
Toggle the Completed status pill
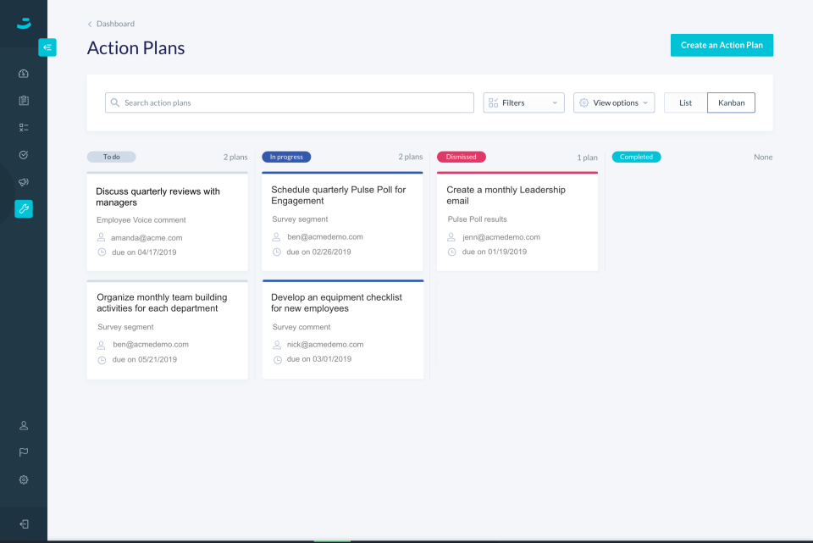636,157
